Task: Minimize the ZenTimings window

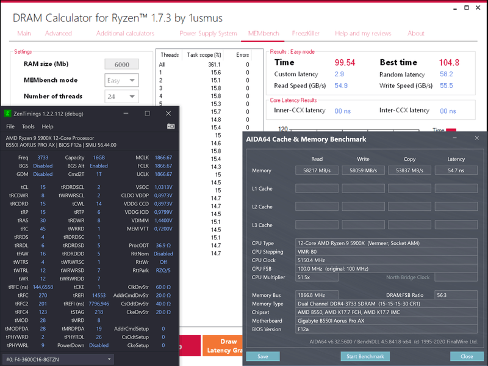Action: tap(126, 114)
